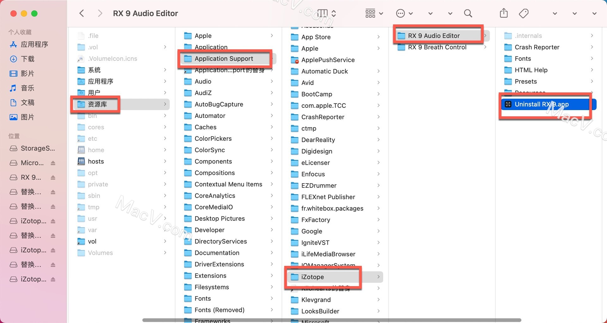Select the EZDrummer folder
This screenshot has height=323, width=607.
tap(335, 185)
